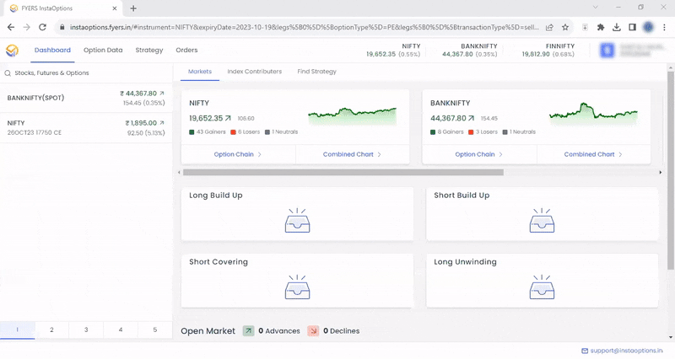Go forward with browser forward arrow
675x359 pixels.
pyautogui.click(x=27, y=27)
